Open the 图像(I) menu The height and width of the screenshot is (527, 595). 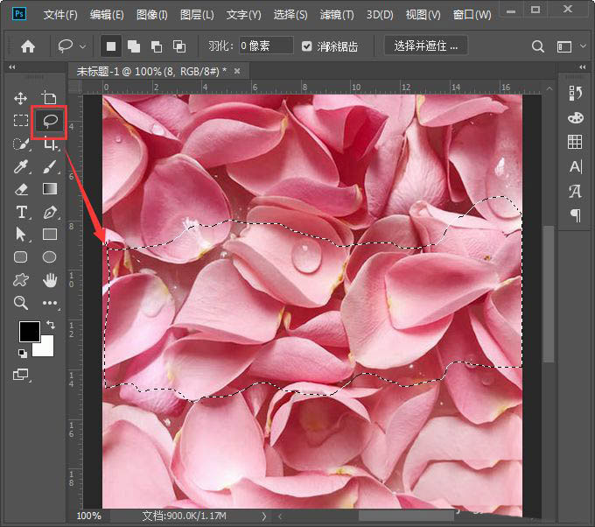click(x=151, y=15)
